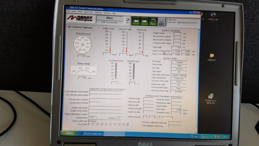Click the EDIS ECI Target Com taskbar button
259x146 pixels.
point(91,134)
